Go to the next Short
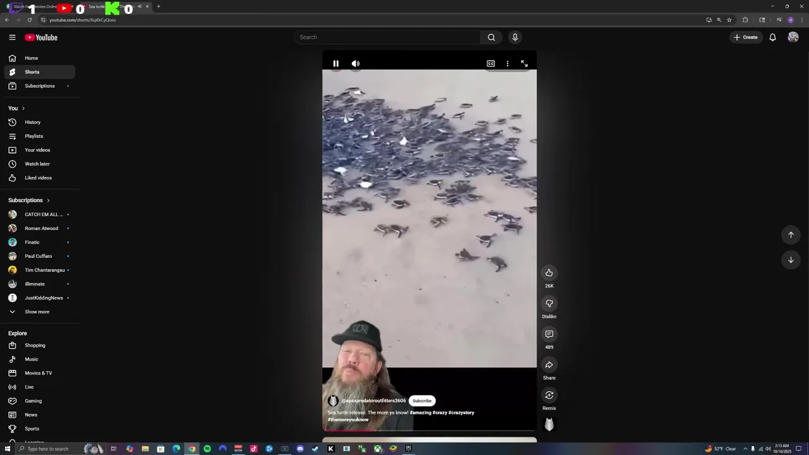 tap(791, 260)
